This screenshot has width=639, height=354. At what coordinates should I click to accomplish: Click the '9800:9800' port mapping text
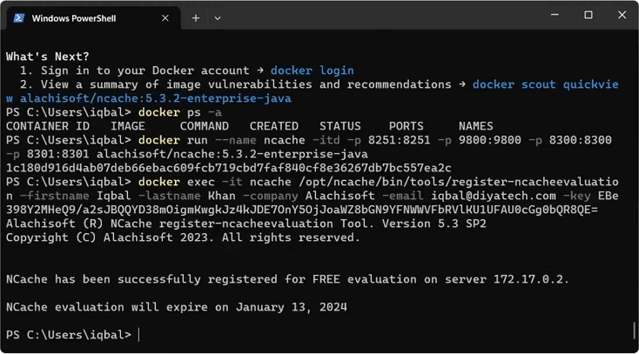point(490,140)
